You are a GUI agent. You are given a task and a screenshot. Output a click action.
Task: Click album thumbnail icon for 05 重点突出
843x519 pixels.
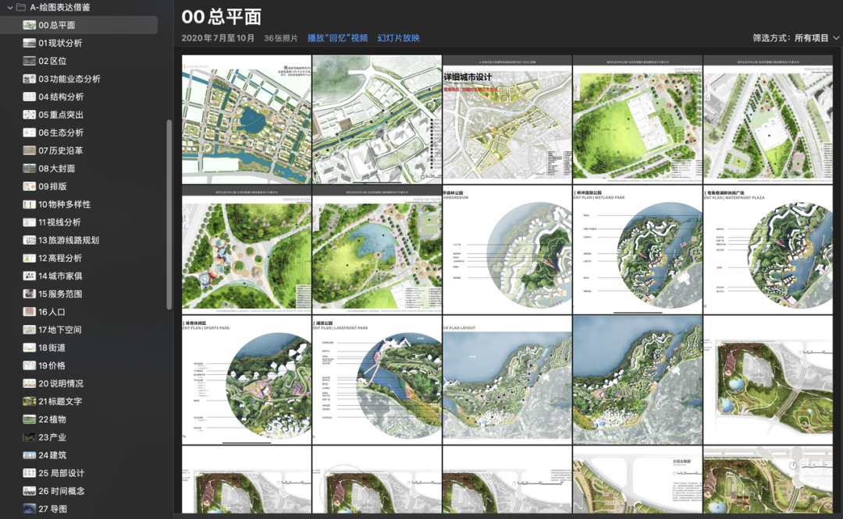[x=29, y=115]
